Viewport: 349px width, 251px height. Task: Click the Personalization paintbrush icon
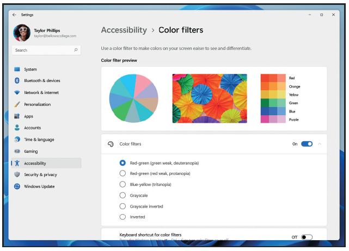tap(17, 104)
